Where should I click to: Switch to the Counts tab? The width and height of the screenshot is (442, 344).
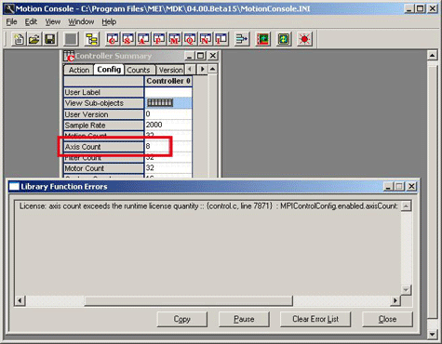[139, 70]
